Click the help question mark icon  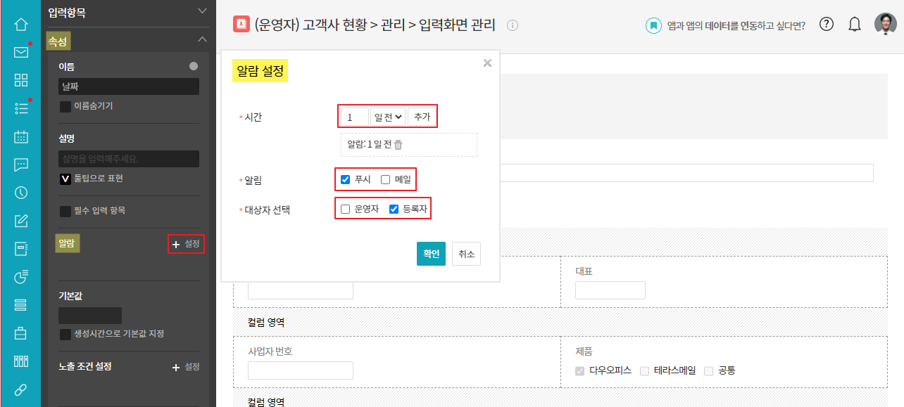tap(827, 24)
